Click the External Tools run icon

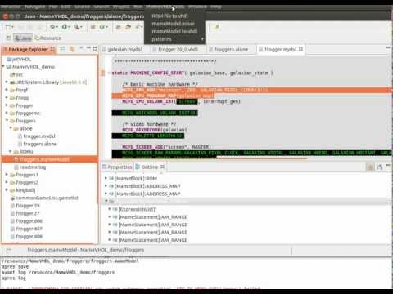pos(77,27)
